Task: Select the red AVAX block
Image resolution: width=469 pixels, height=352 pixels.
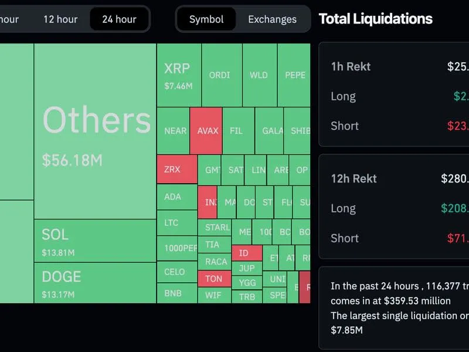Action: pos(206,129)
